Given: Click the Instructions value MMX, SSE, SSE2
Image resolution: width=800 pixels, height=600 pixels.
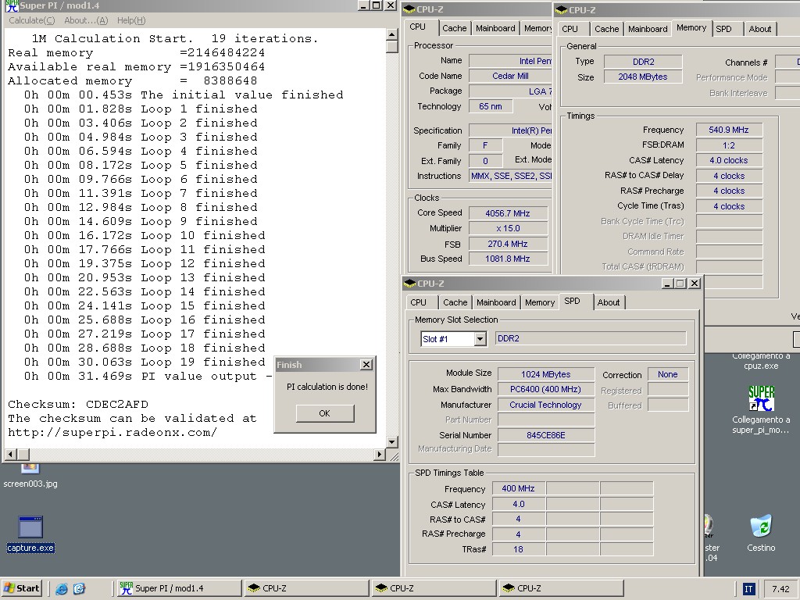Looking at the screenshot, I should point(510,176).
